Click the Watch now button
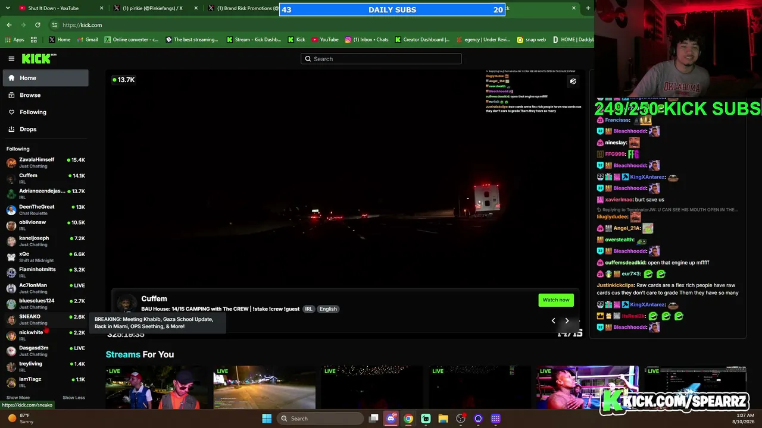This screenshot has height=428, width=762. (x=556, y=300)
